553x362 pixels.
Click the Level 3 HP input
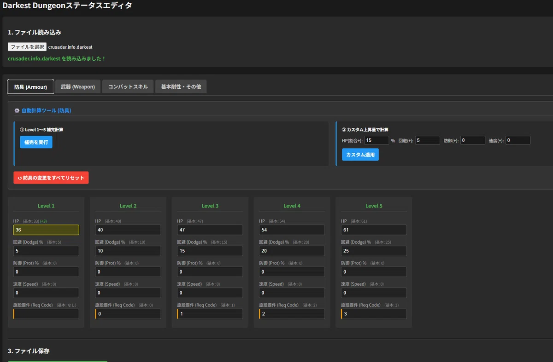click(x=210, y=230)
